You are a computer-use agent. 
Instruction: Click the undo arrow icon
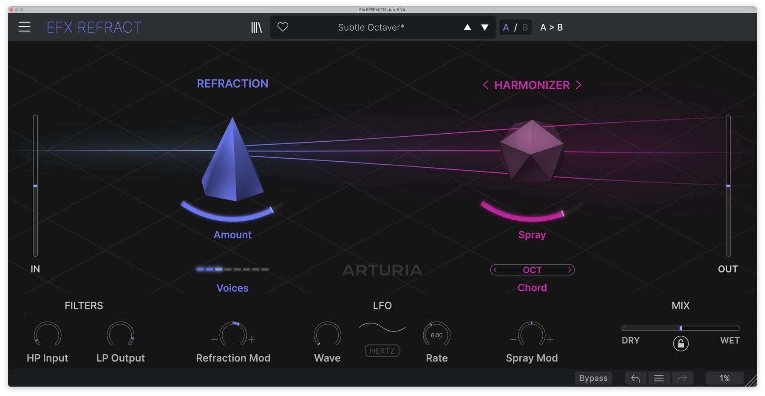(635, 378)
